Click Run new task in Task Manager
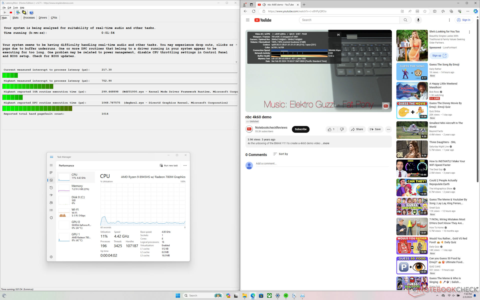Viewport: 480px width, 300px height. pyautogui.click(x=169, y=165)
